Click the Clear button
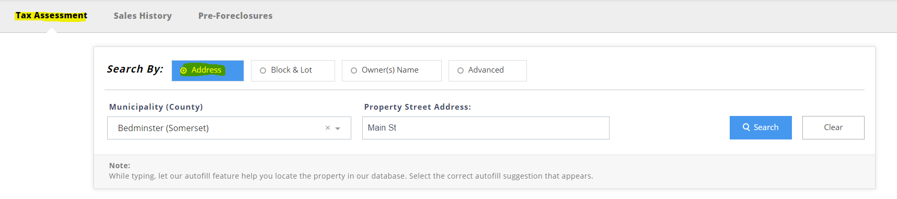This screenshot has width=897, height=199. pyautogui.click(x=833, y=127)
